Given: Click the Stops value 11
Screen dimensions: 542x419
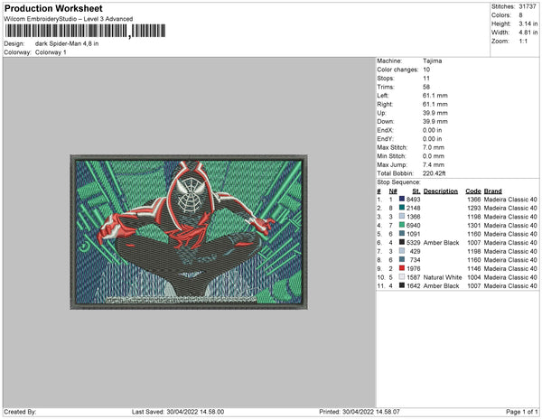Looking at the screenshot, I should [x=426, y=79].
